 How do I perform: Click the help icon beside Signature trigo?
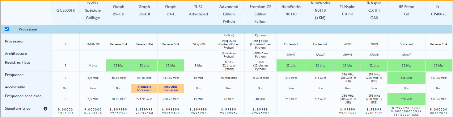45,108
